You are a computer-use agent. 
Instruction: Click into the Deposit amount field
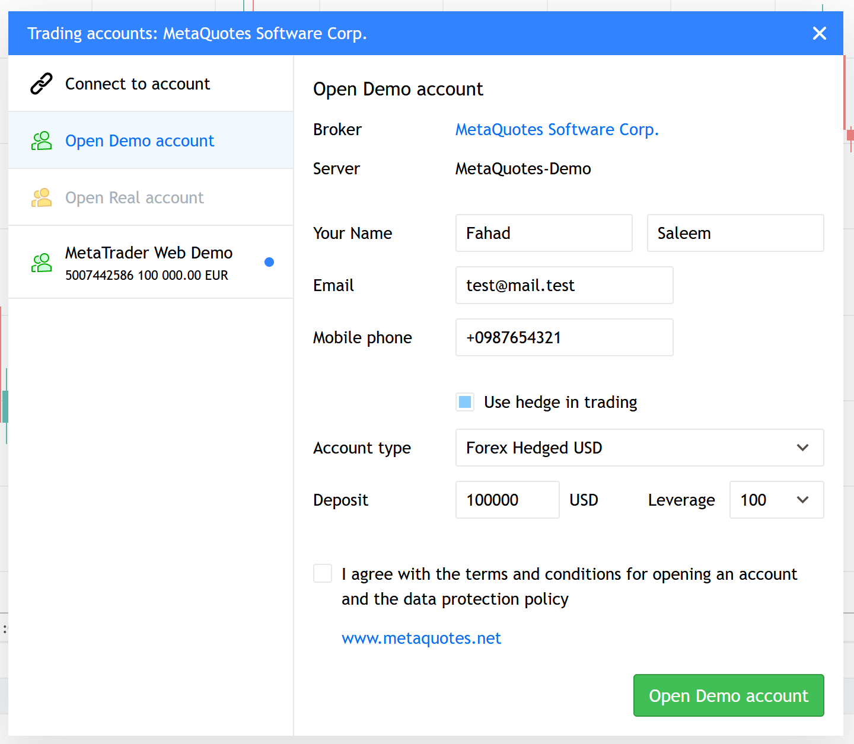coord(507,500)
